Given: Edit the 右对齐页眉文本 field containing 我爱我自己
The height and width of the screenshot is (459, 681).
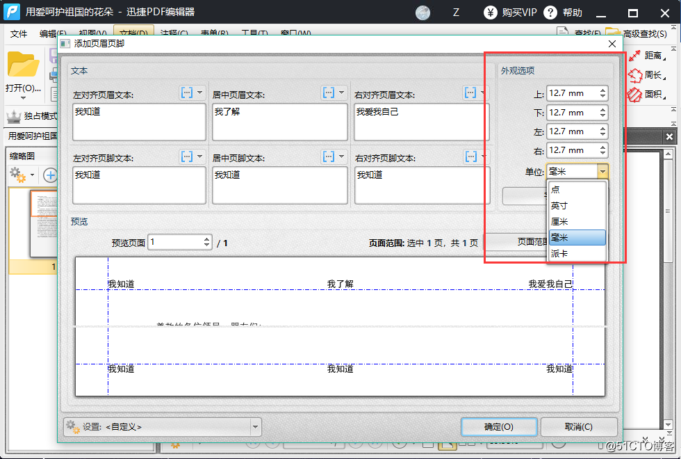Looking at the screenshot, I should pyautogui.click(x=422, y=122).
